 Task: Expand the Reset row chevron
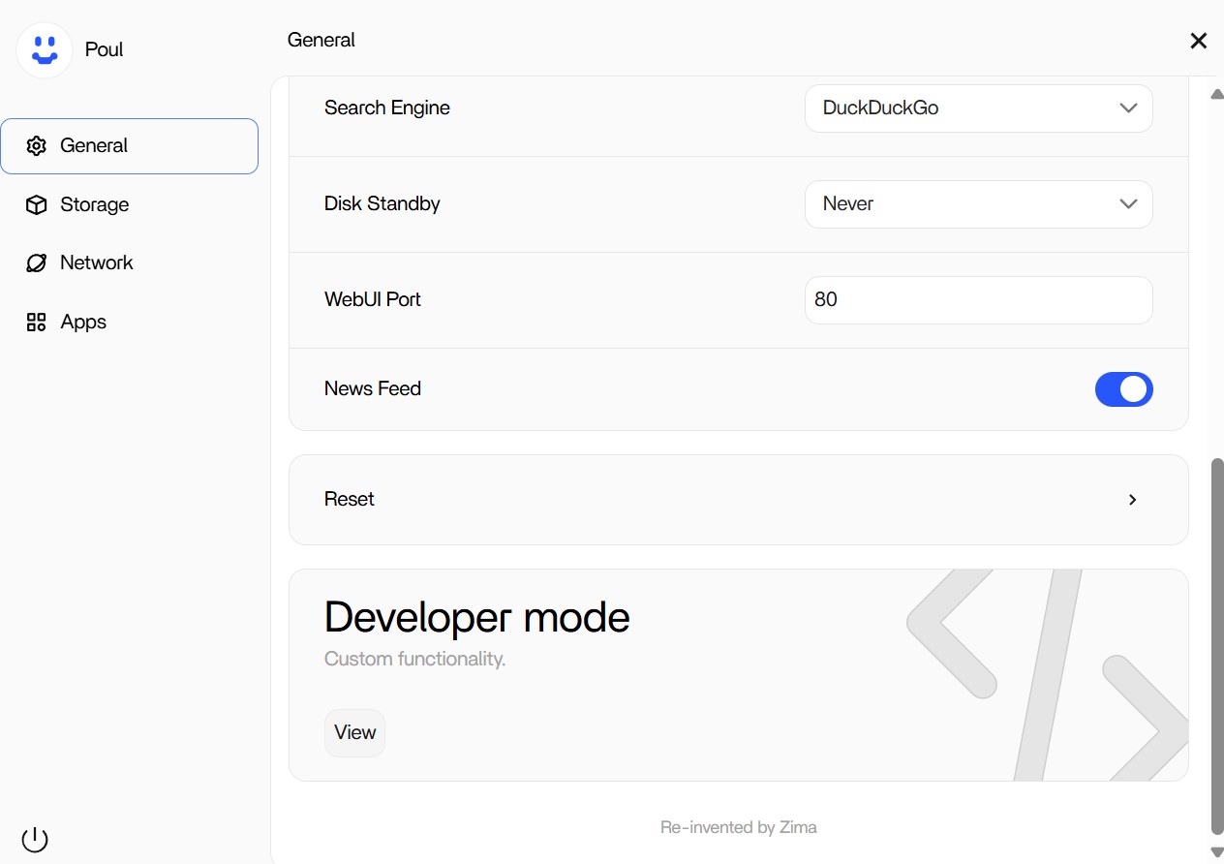coord(1132,500)
